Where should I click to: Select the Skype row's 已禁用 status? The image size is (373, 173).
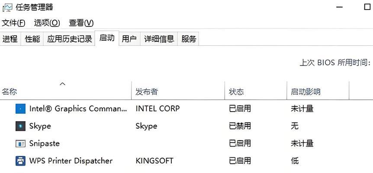point(240,126)
